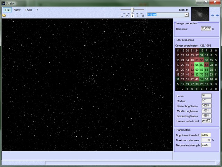This screenshot has width=222, height=167.
Task: Select zoom level 5 on the slider scale
Action: (143, 16)
